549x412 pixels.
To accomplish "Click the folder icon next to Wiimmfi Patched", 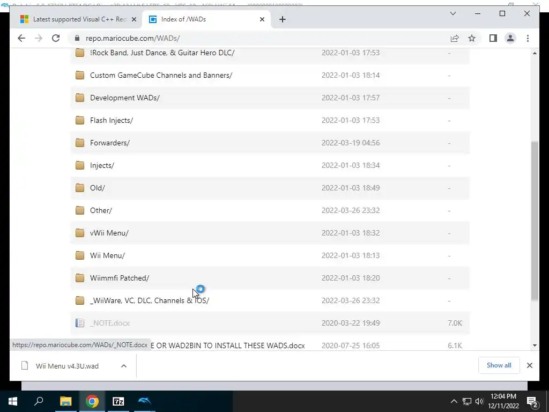I will (80, 278).
